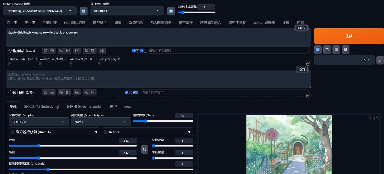Screen dimensions: 384x174
Task: Open the Sampler dropdown showing DPM++ 2M
Action: coord(38,122)
